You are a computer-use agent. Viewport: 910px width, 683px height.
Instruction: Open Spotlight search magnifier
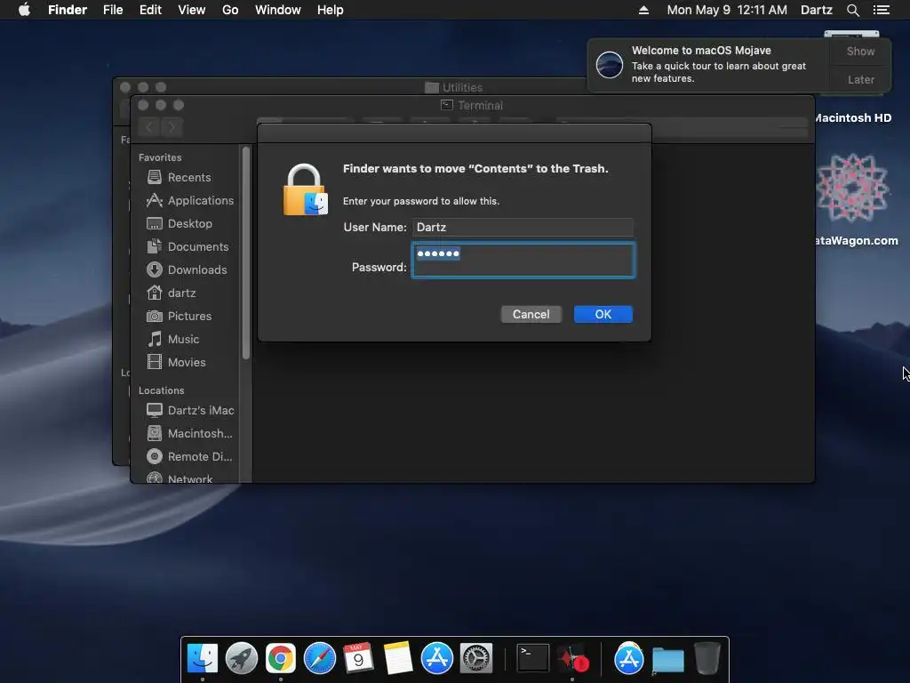click(x=852, y=10)
